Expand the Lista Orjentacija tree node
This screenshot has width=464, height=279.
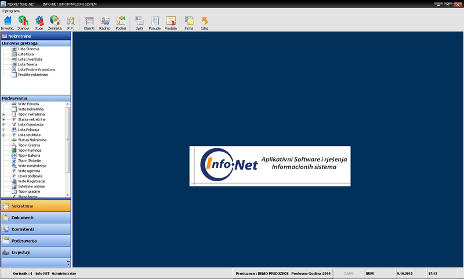pos(4,124)
